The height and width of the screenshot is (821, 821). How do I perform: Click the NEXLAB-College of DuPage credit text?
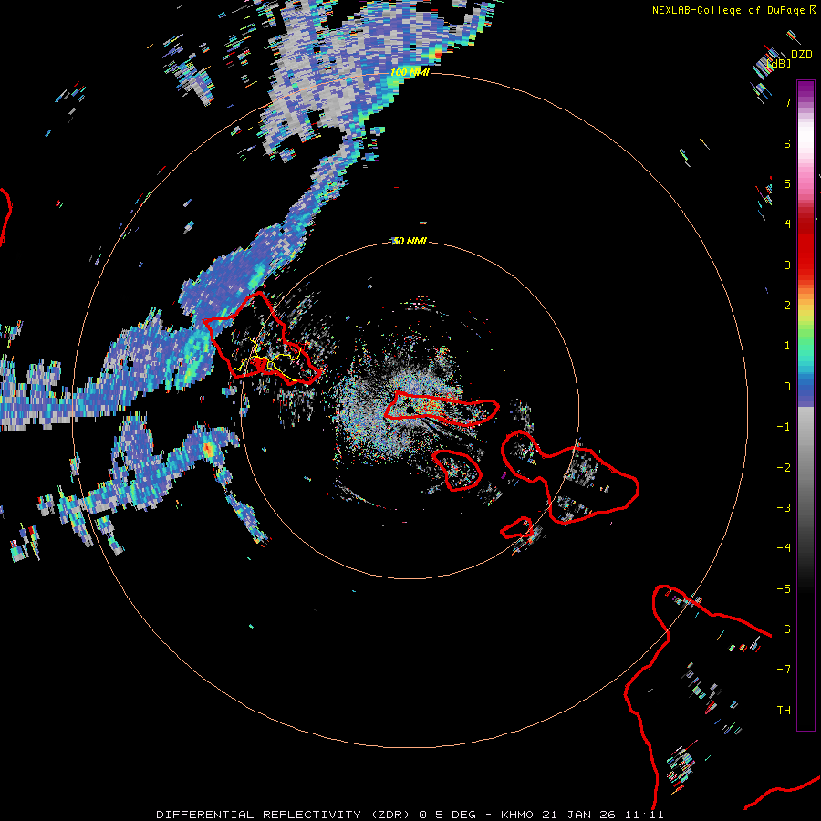click(729, 10)
